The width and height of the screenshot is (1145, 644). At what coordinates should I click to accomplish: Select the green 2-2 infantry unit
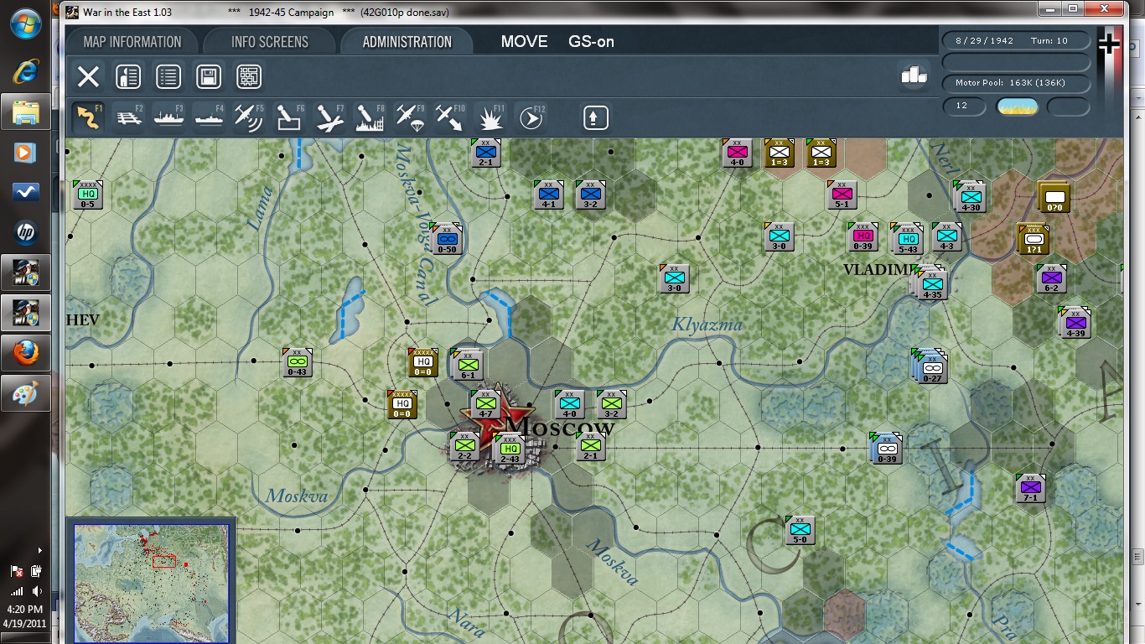pos(465,446)
